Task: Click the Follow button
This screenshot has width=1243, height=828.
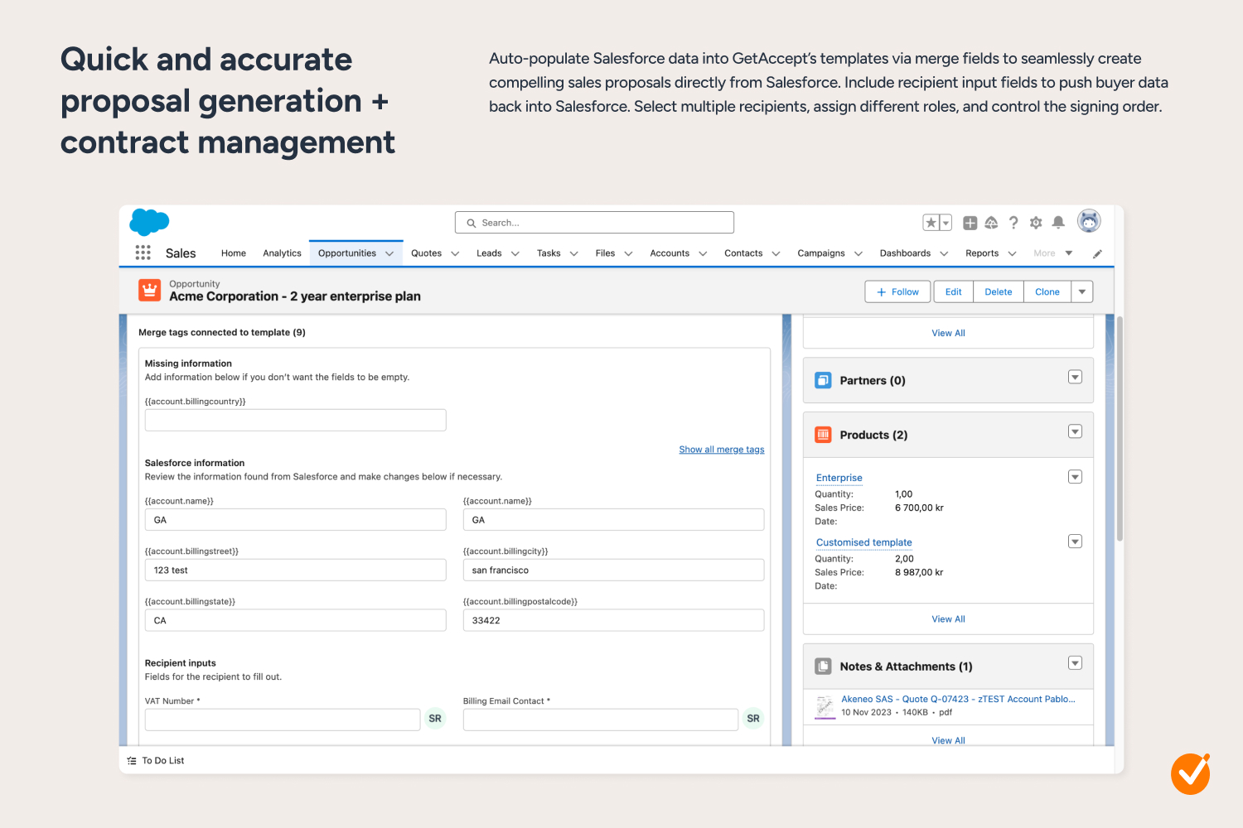Action: point(898,291)
